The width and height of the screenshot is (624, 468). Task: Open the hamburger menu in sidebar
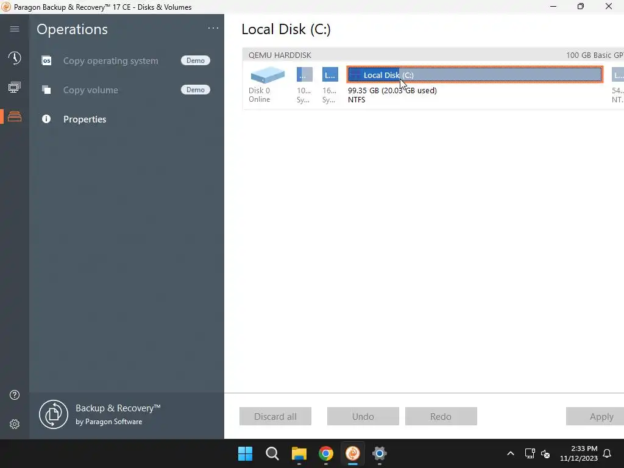tap(15, 29)
